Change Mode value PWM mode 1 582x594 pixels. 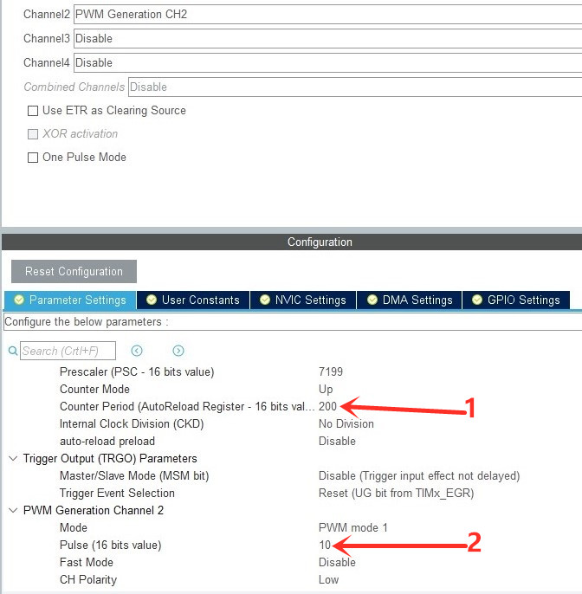pyautogui.click(x=353, y=527)
